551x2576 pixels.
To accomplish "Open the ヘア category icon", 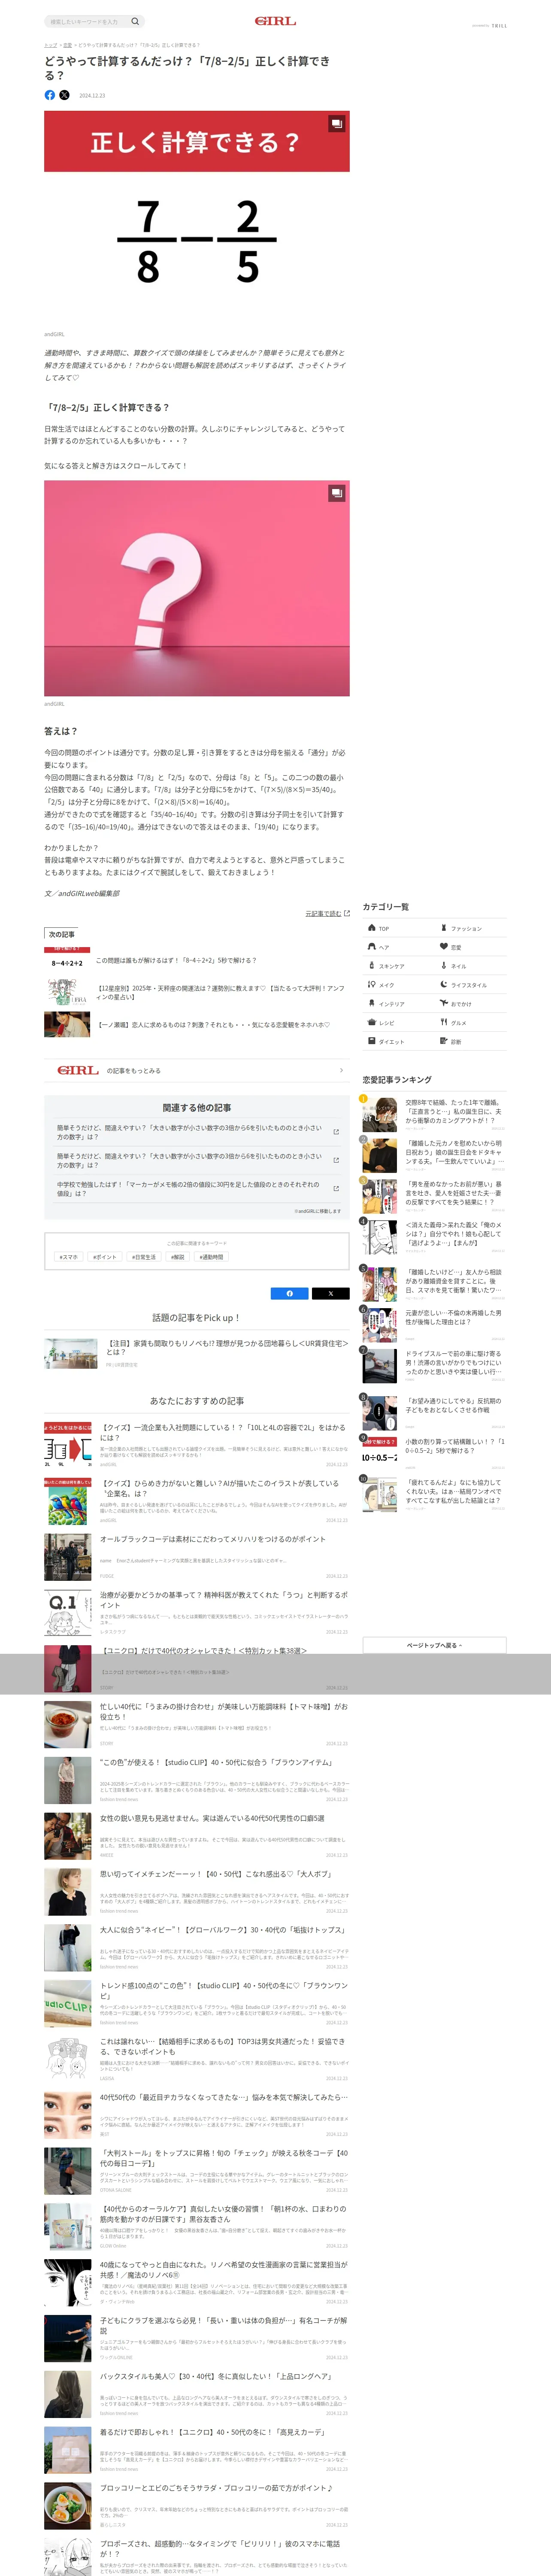I will pos(371,946).
